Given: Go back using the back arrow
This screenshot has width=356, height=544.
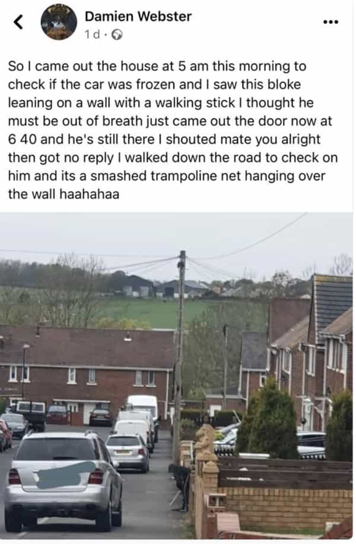Looking at the screenshot, I should pos(18,22).
